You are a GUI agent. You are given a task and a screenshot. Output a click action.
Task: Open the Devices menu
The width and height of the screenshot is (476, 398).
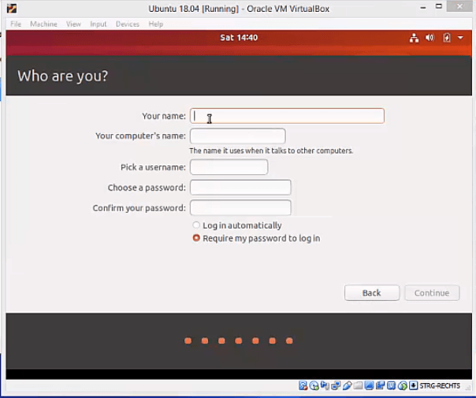(127, 24)
